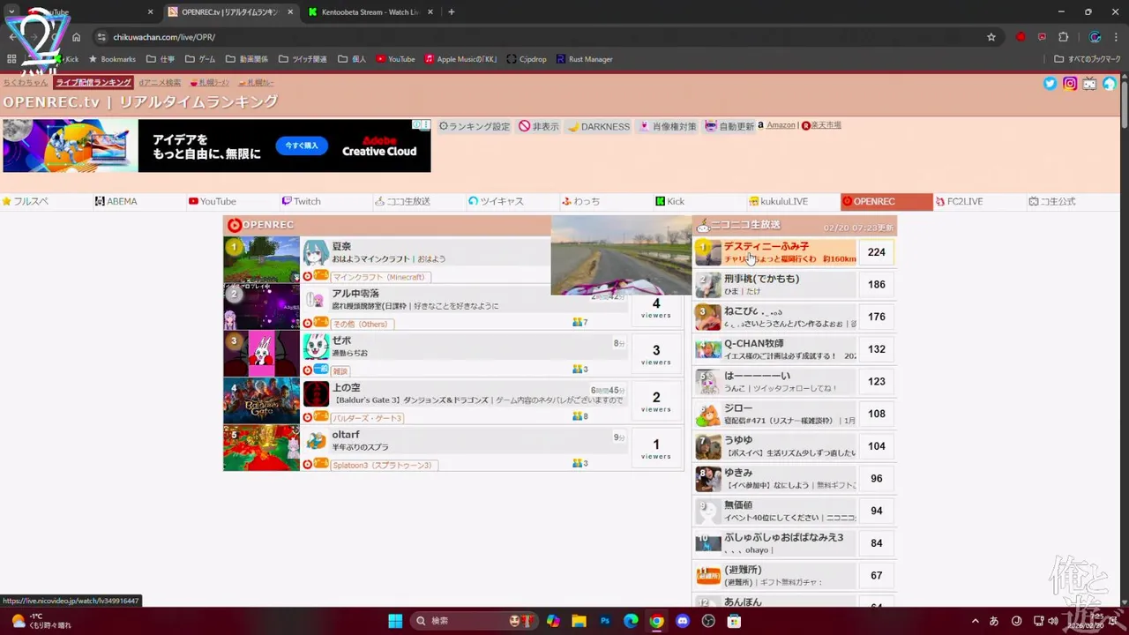1129x635 pixels.
Task: Open the 動画関係 bookmark folder
Action: [247, 59]
